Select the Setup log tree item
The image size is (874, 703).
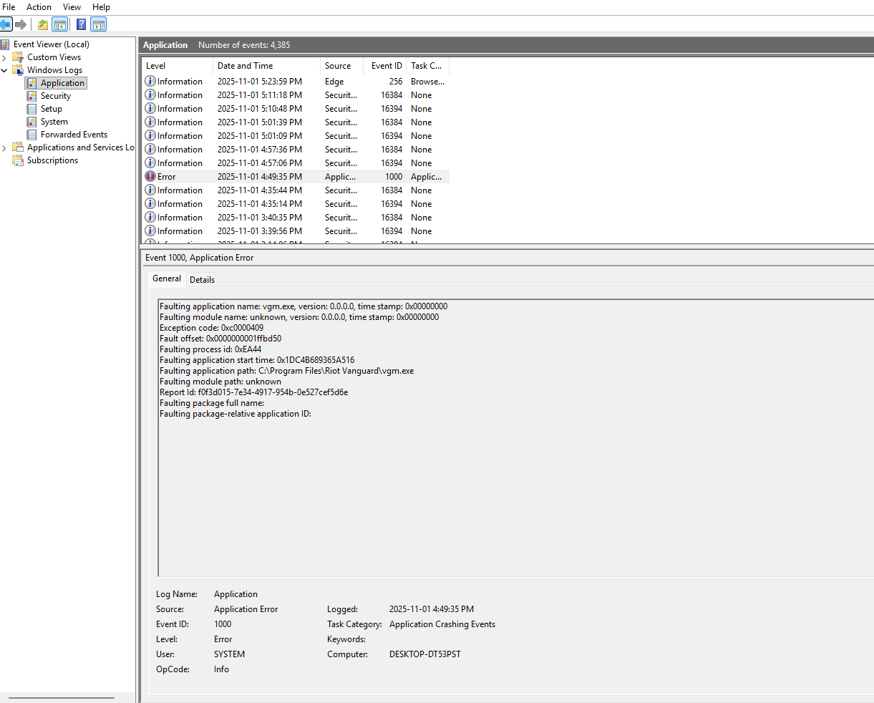coord(51,109)
